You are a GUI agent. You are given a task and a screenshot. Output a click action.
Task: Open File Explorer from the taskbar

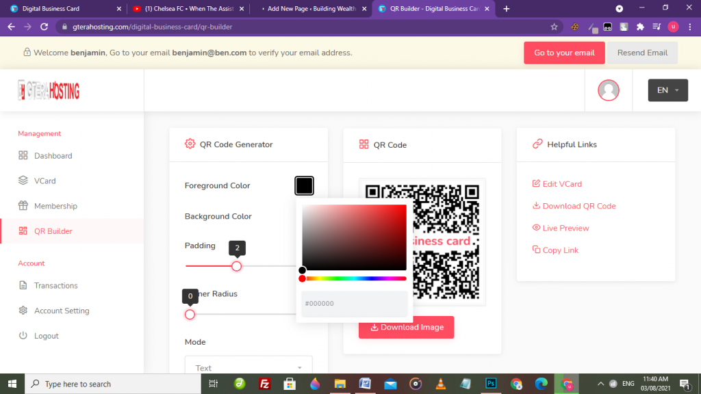[340, 384]
